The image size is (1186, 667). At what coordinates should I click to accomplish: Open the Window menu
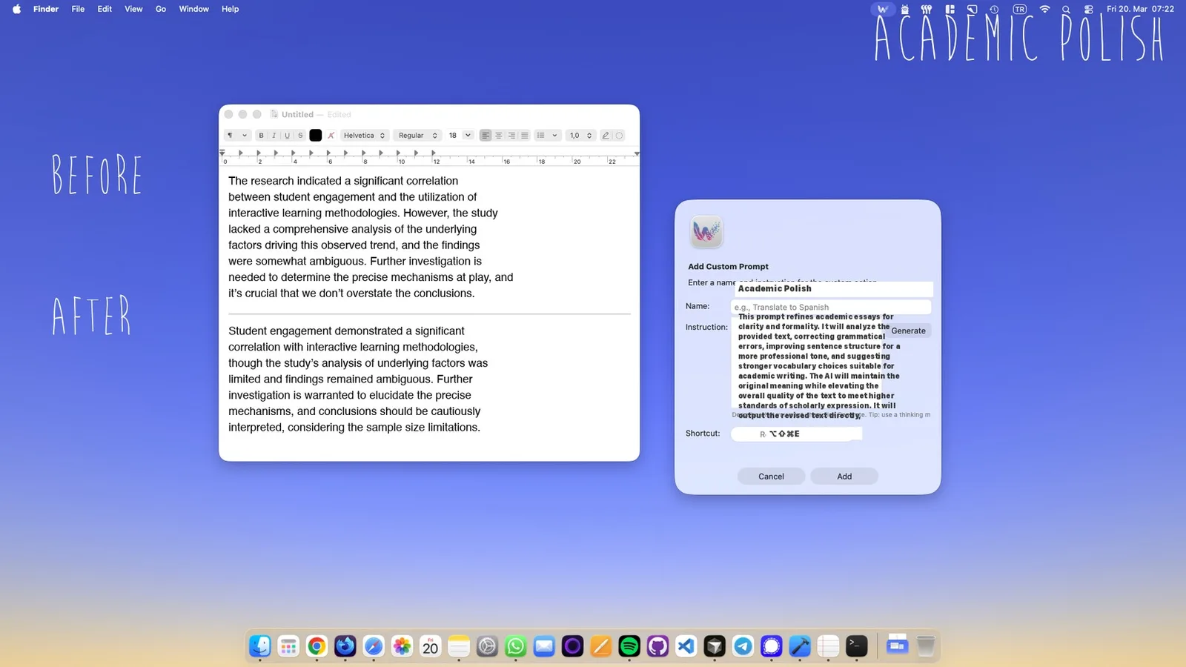(193, 9)
